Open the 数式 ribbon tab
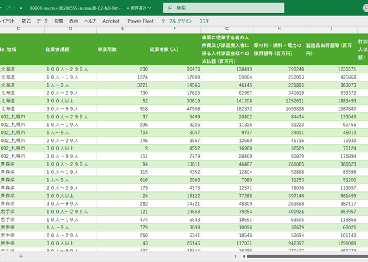 tap(26, 21)
